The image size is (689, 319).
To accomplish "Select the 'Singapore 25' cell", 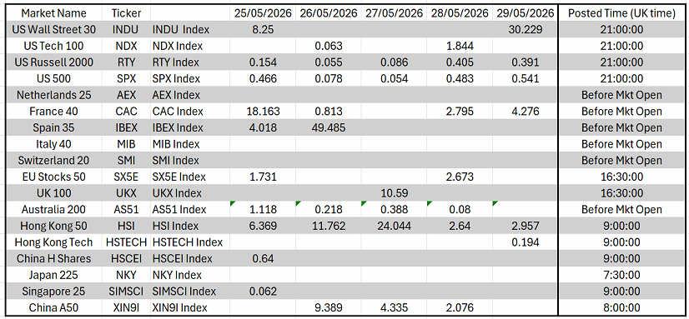I will [x=54, y=292].
